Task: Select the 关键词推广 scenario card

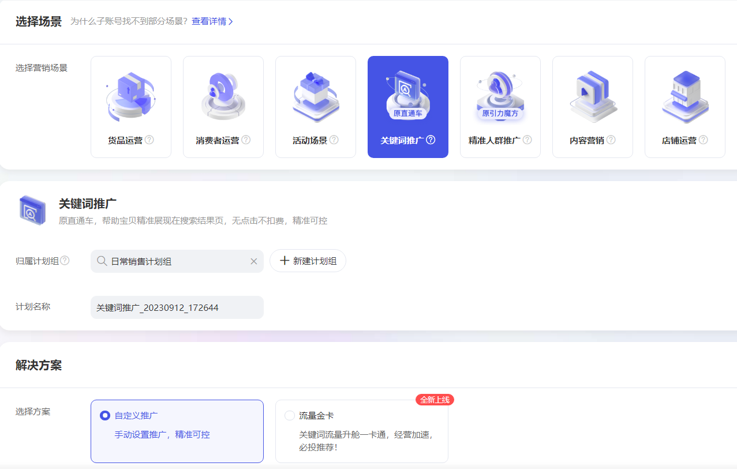Action: 408,107
